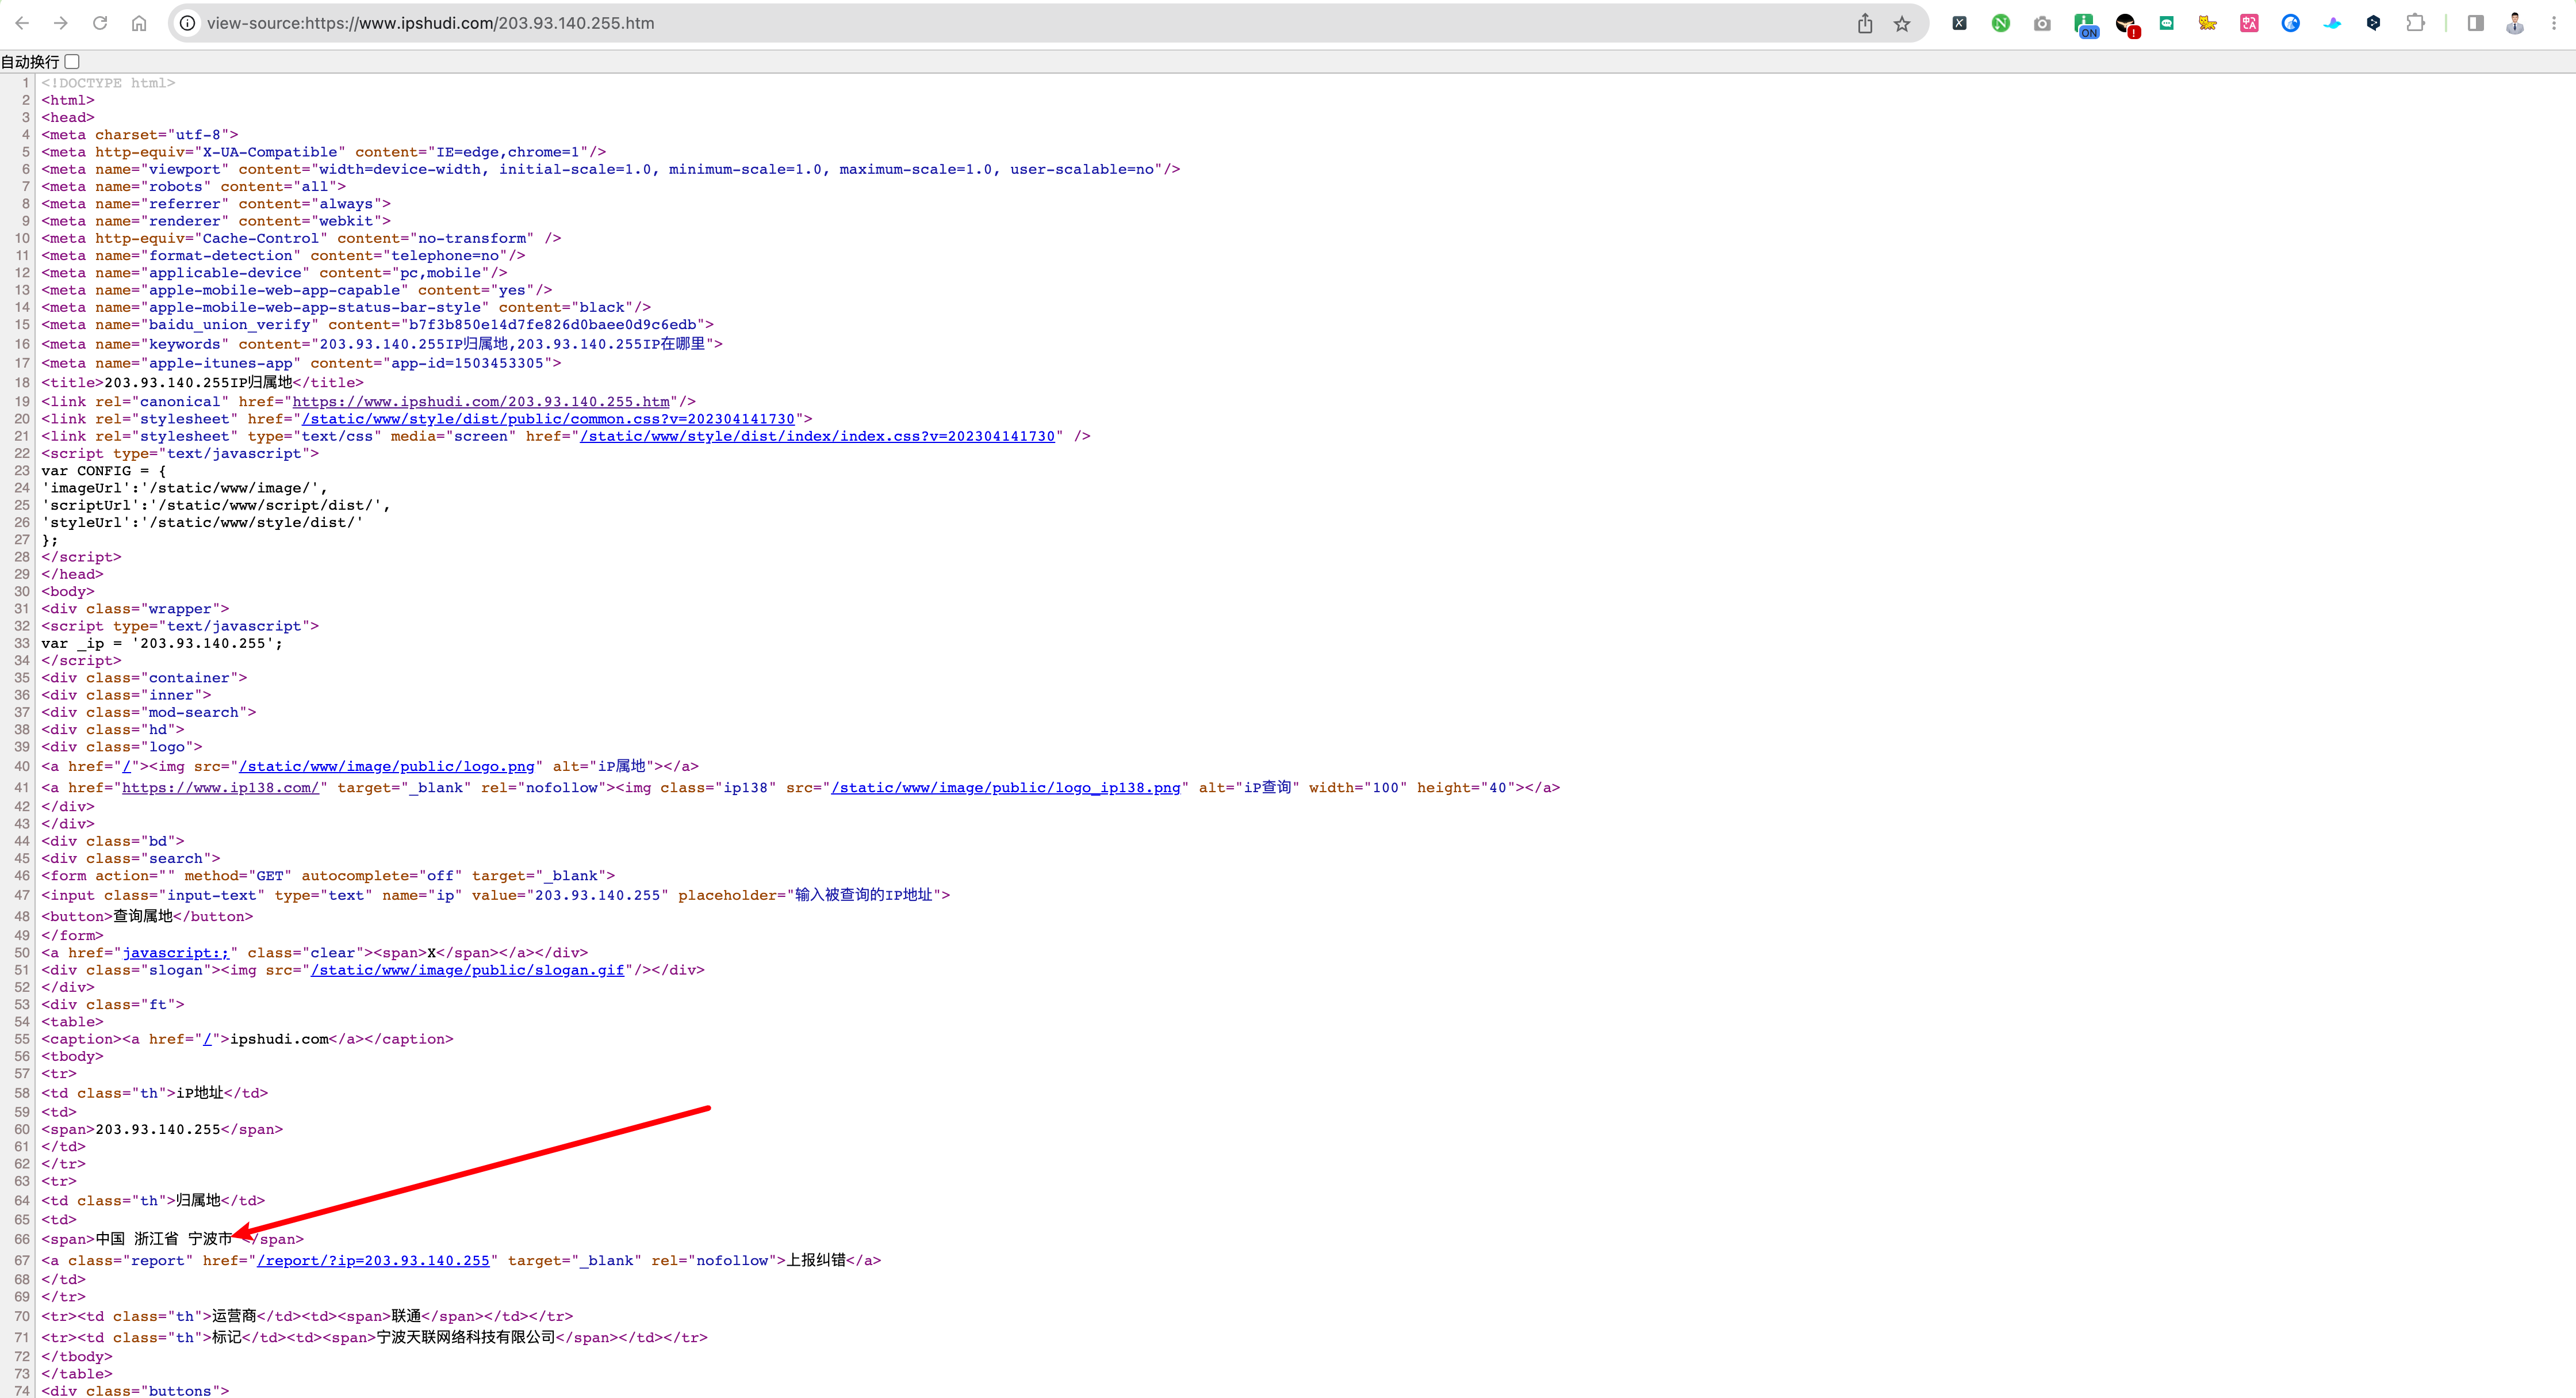This screenshot has width=2576, height=1398.
Task: Open the logo.png image link
Action: point(386,766)
